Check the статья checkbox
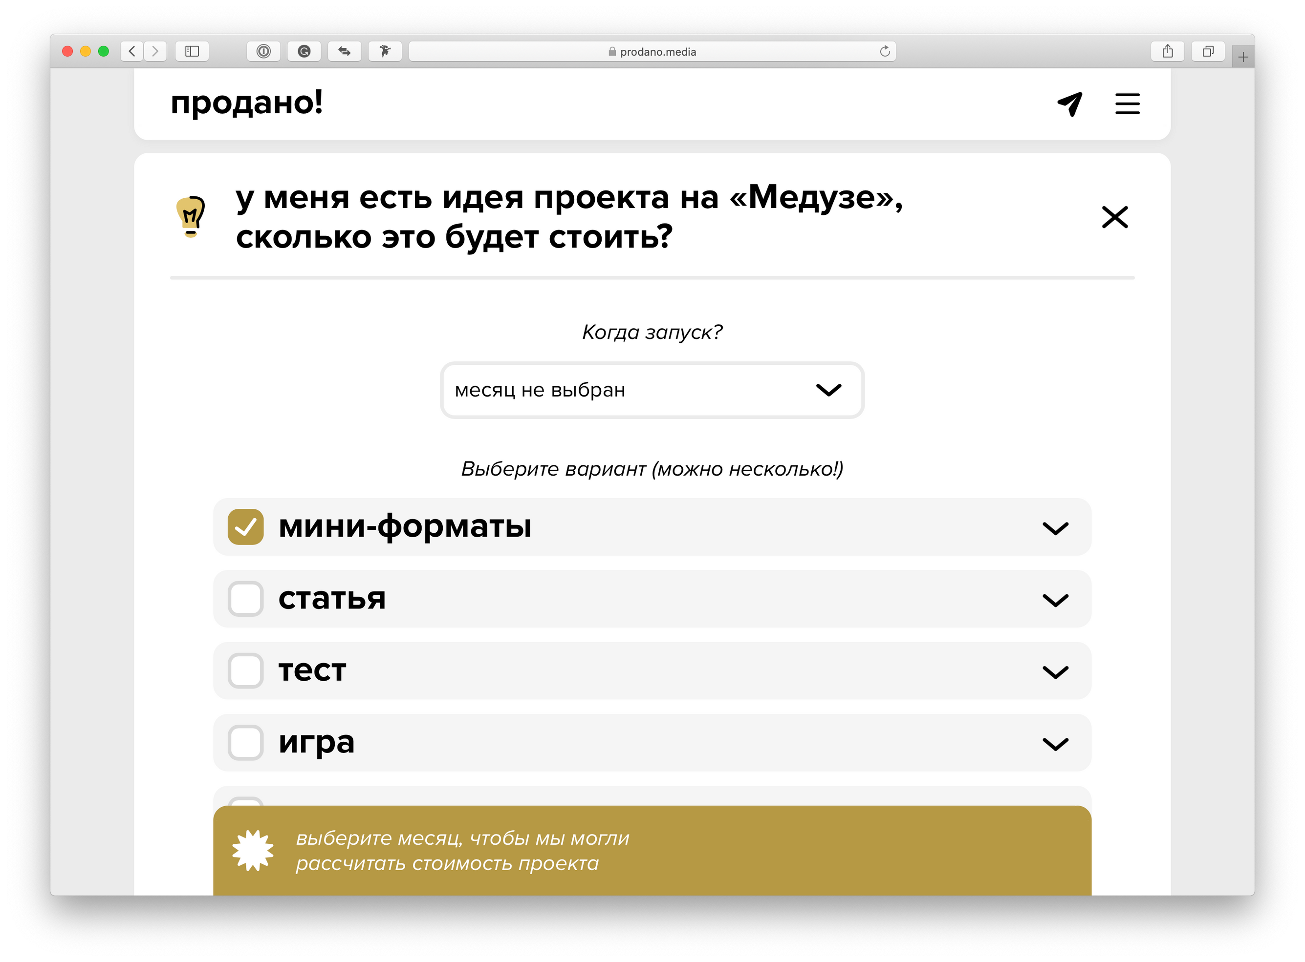1305x962 pixels. click(x=245, y=599)
